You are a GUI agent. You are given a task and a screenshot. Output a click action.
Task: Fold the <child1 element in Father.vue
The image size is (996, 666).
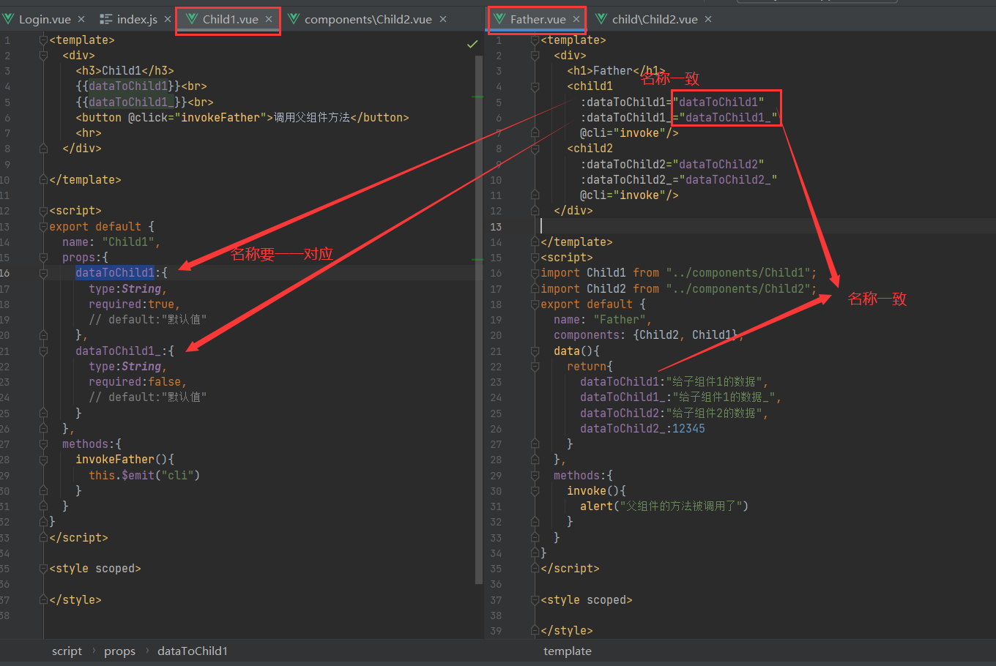pos(535,86)
